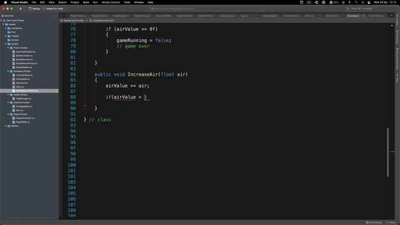Open the GameplayController class breadcrumb dropdown

pos(74,21)
